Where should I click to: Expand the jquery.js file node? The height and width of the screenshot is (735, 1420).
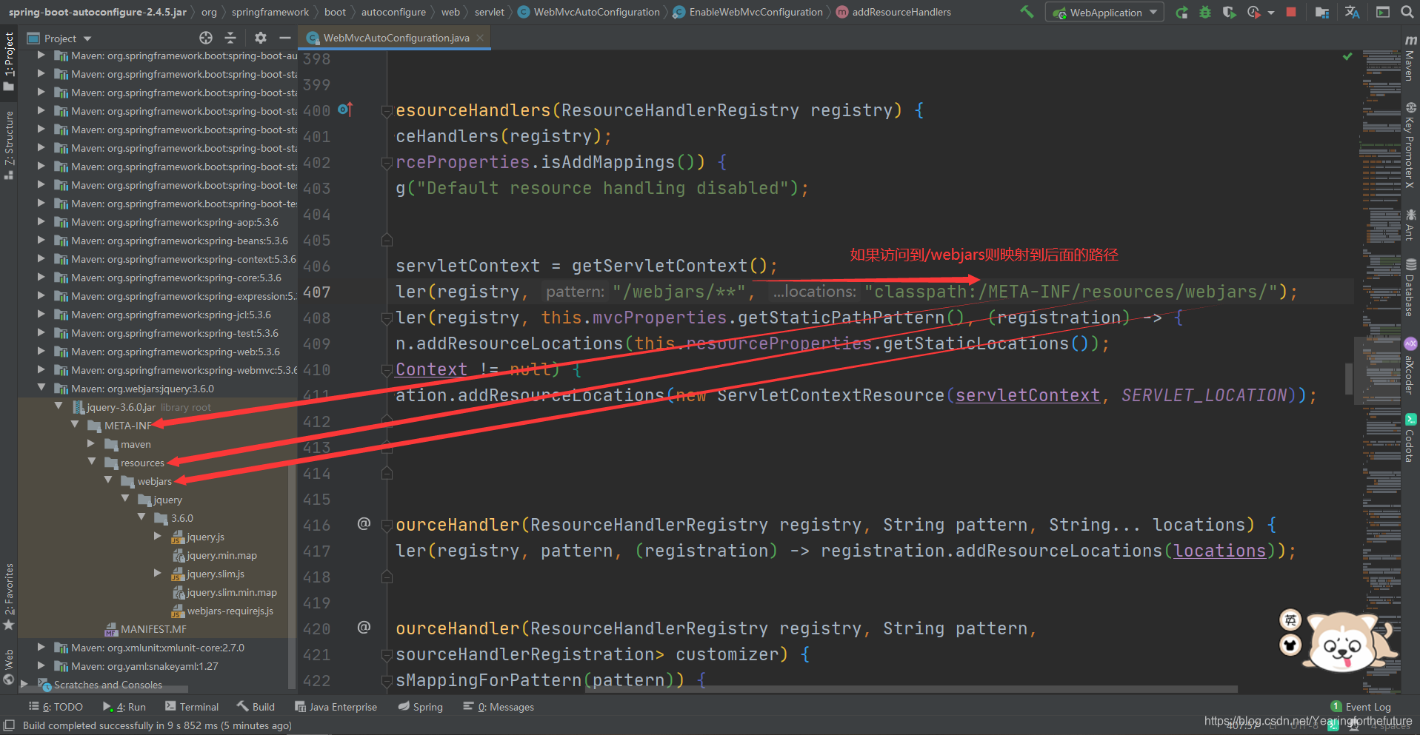point(157,536)
